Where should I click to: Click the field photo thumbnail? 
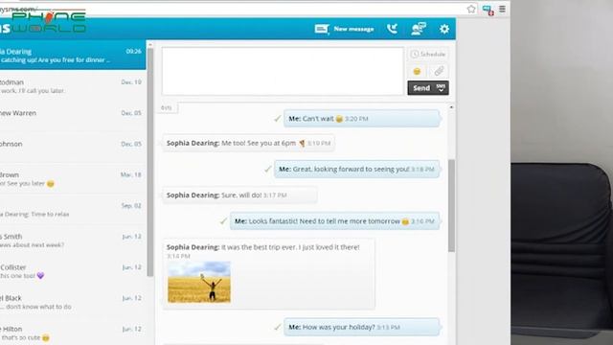pos(199,282)
